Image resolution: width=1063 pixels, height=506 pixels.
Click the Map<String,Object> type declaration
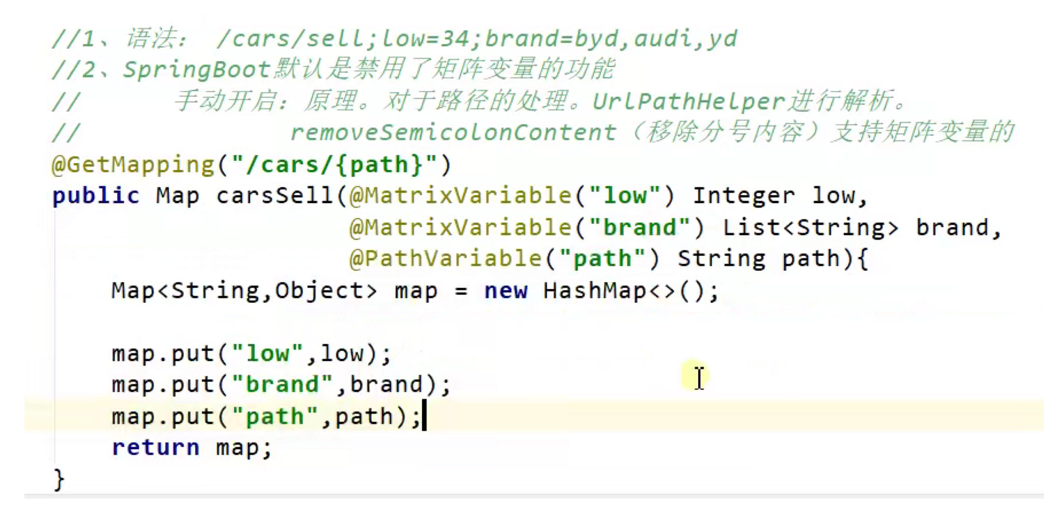point(244,291)
